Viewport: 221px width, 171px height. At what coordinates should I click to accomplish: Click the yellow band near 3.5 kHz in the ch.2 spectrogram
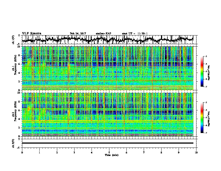click(x=107, y=121)
